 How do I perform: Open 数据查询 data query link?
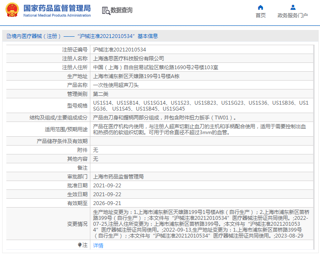pos(122,10)
